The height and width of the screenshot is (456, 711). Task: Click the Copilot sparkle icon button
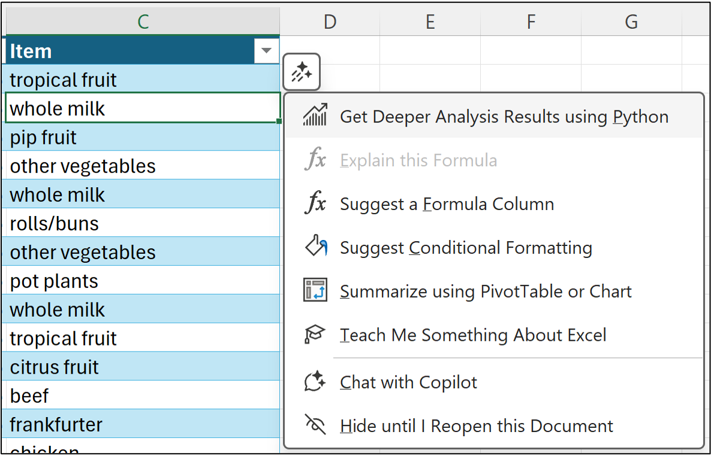tap(301, 73)
